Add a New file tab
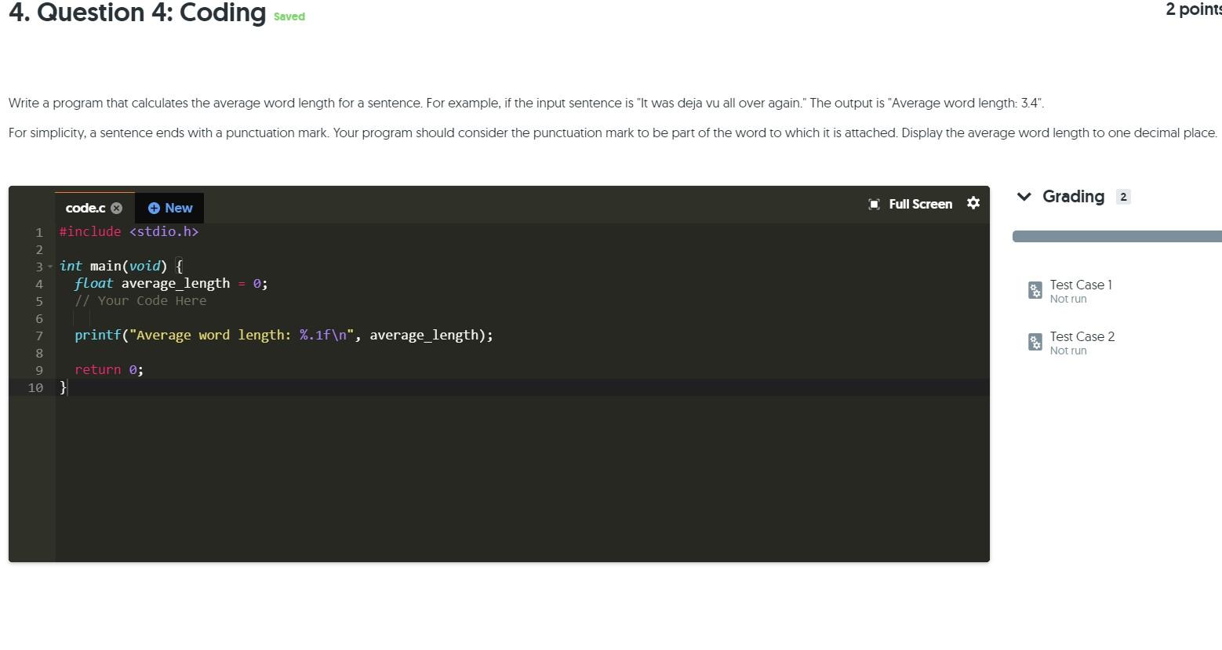This screenshot has width=1222, height=650. [169, 208]
